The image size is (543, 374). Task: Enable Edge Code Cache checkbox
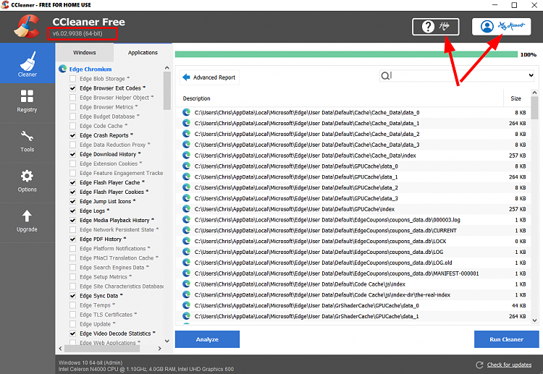point(72,126)
